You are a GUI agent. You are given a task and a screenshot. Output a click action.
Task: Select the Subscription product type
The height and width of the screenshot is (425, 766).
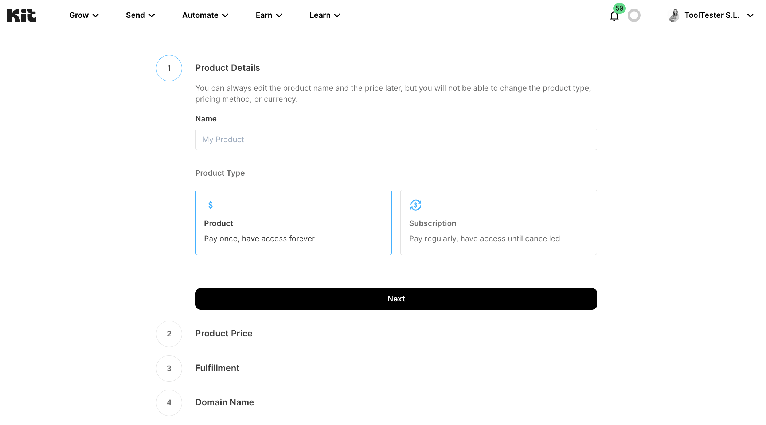click(499, 222)
